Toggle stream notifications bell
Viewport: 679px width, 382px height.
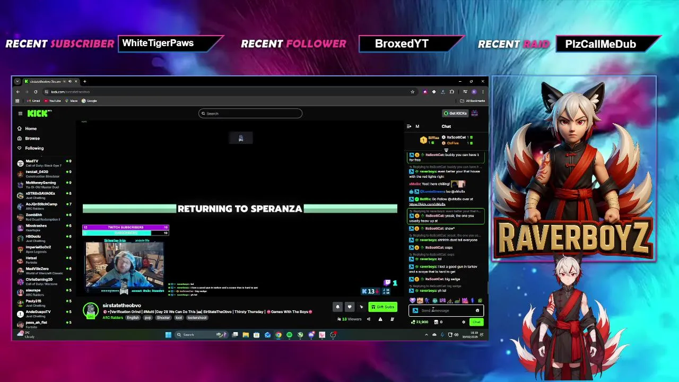(337, 307)
